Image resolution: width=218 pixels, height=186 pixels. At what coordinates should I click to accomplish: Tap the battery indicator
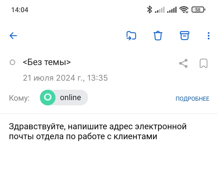tap(198, 10)
